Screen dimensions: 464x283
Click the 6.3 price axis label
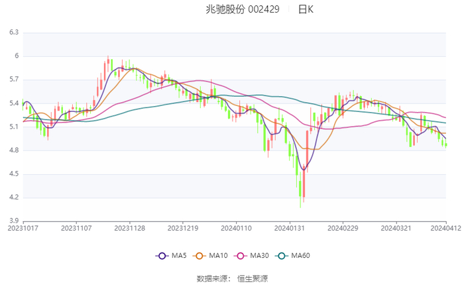pos(13,32)
